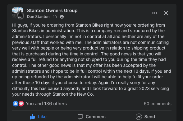This screenshot has width=183, height=121.
Task: View the 50 comments
Action: [158, 104]
